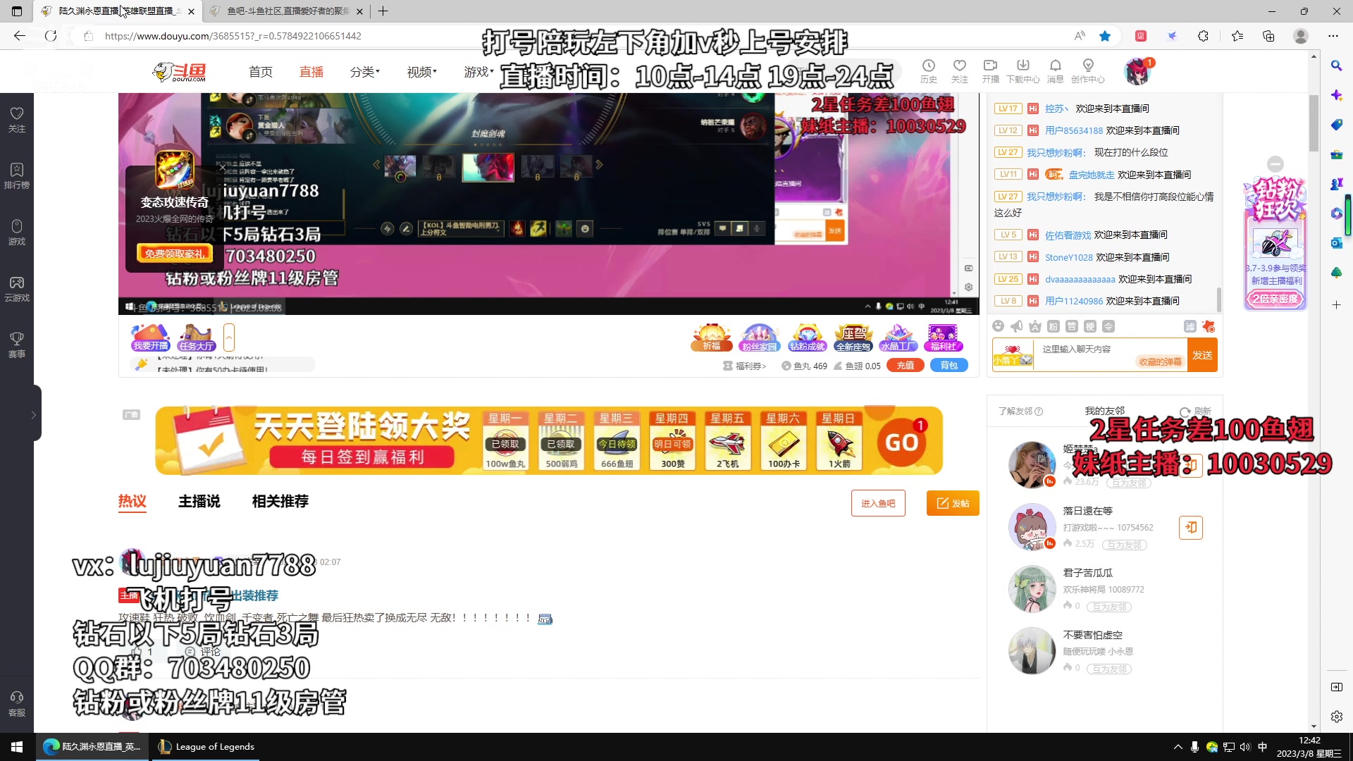Favorite this page with the browser star
The height and width of the screenshot is (761, 1353).
[1105, 36]
